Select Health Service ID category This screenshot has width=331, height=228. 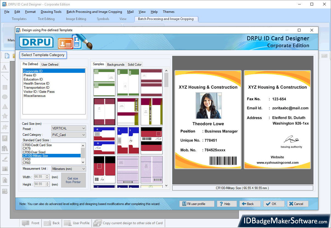[36, 83]
